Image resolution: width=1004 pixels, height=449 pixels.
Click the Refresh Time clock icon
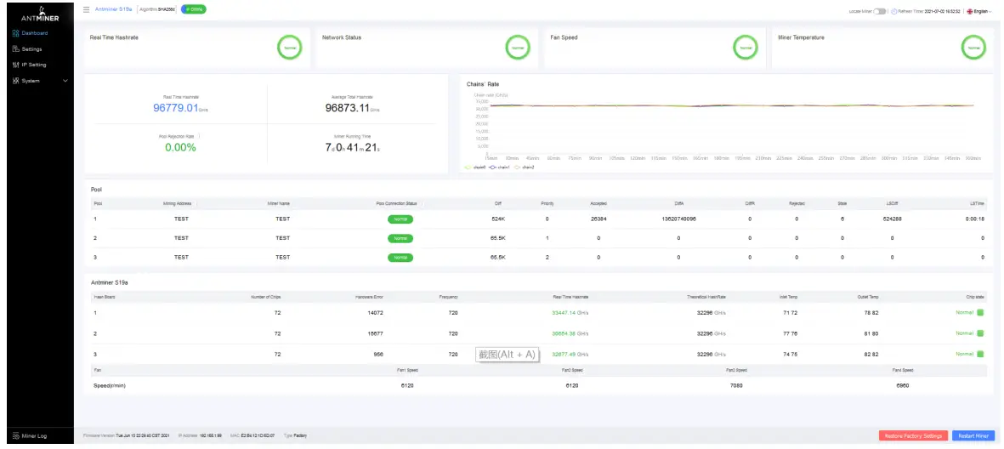(x=894, y=12)
